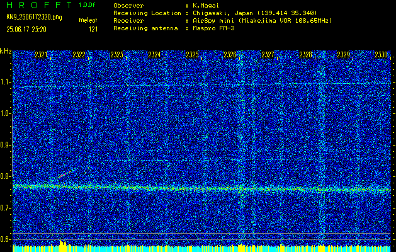Viewport: 396px width, 252px height.
Task: Click the 0.8 frequency axis label
Action: 6,176
